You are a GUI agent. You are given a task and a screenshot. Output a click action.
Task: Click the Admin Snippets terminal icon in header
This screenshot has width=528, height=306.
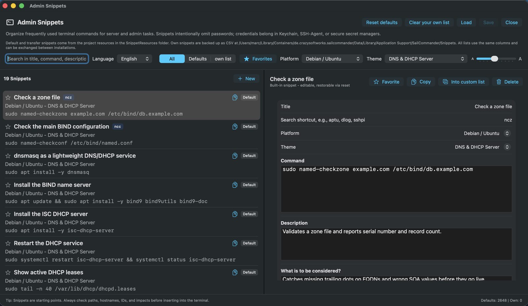(x=10, y=22)
